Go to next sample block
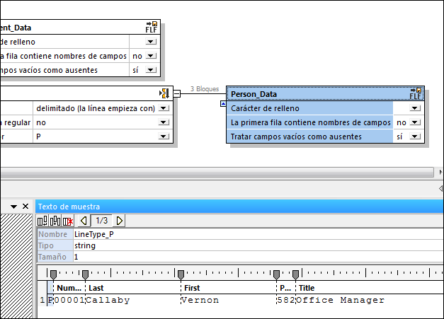 (119, 221)
